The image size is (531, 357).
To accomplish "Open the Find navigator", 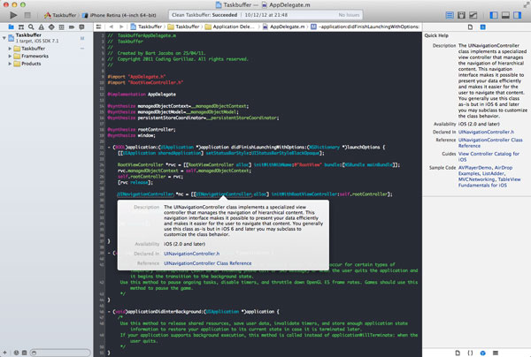I will [31, 27].
